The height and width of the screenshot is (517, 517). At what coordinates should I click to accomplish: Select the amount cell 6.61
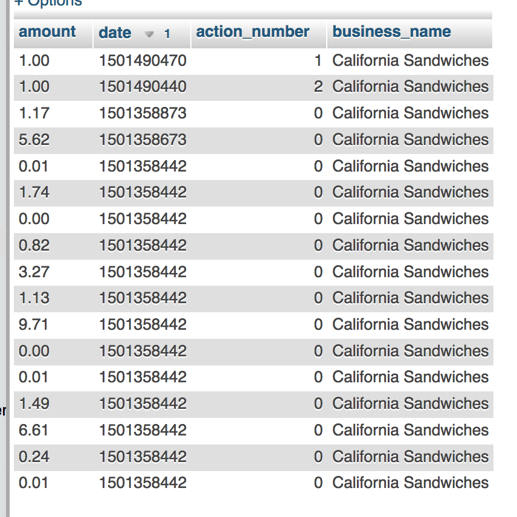34,431
